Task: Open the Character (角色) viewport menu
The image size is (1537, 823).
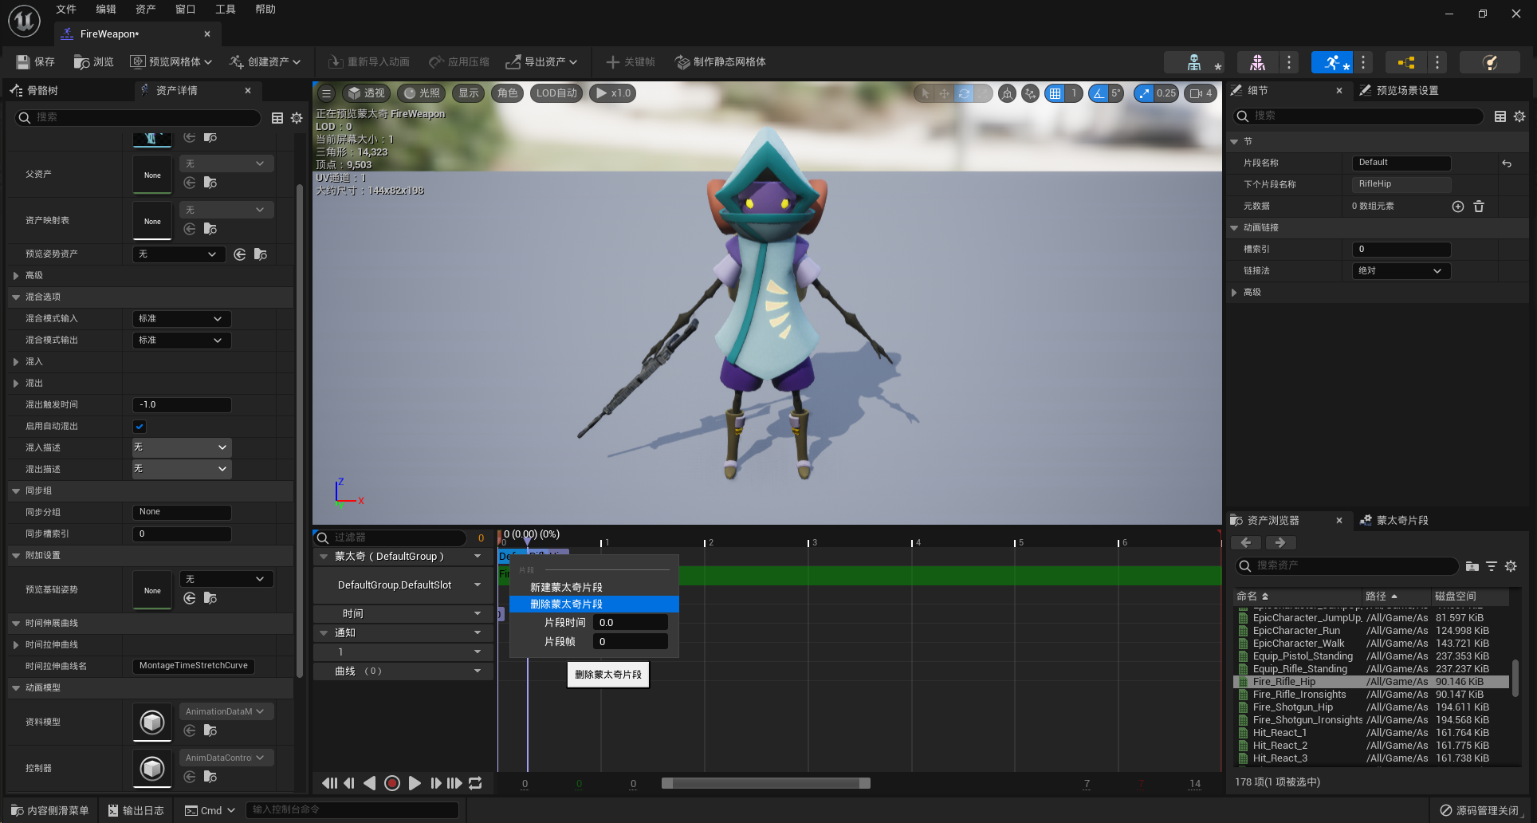Action: [x=507, y=93]
